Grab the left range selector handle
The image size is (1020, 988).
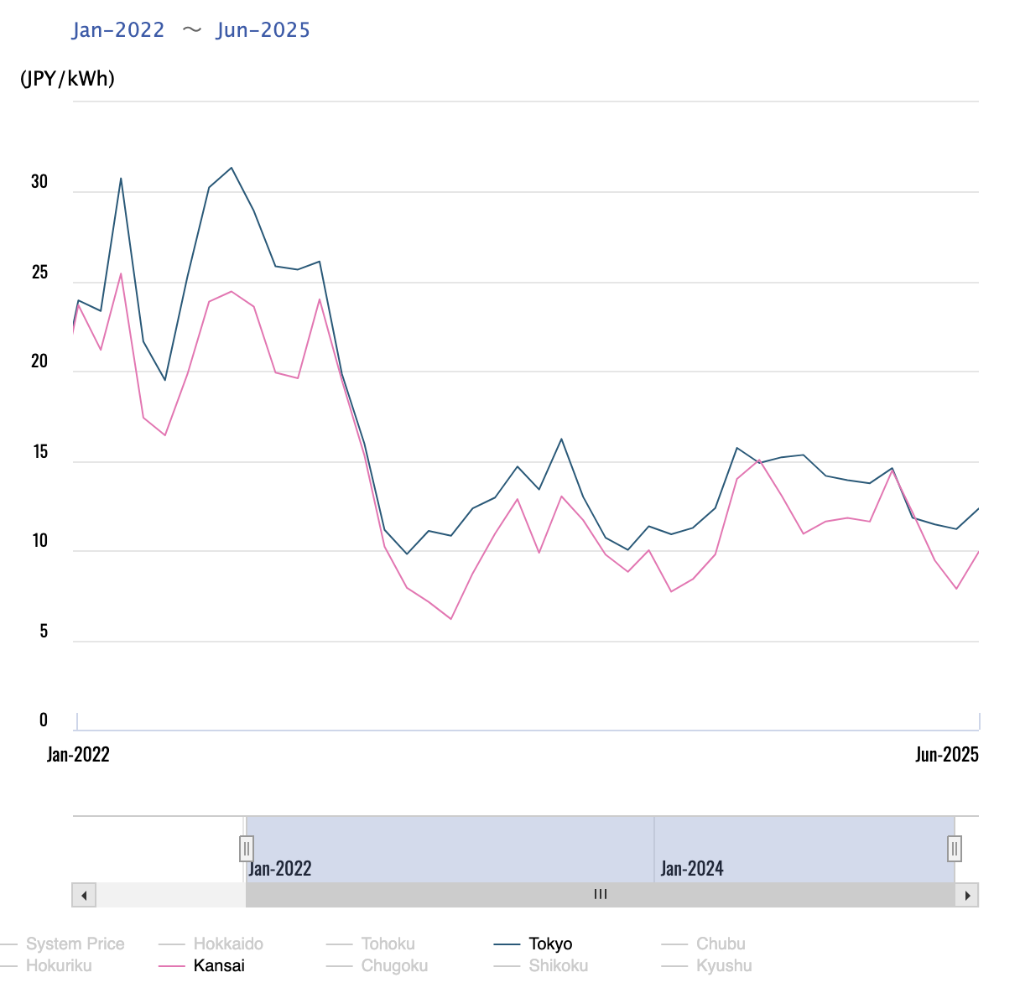pos(247,849)
